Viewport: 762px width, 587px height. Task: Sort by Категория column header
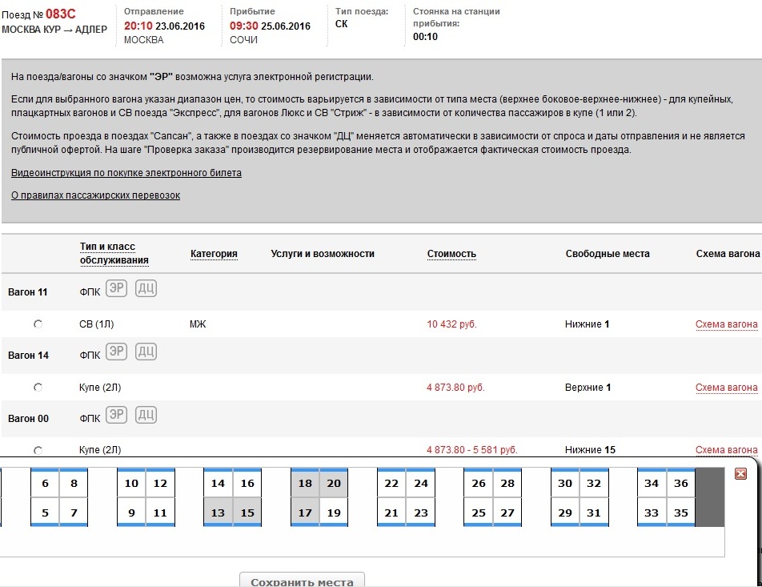point(214,254)
